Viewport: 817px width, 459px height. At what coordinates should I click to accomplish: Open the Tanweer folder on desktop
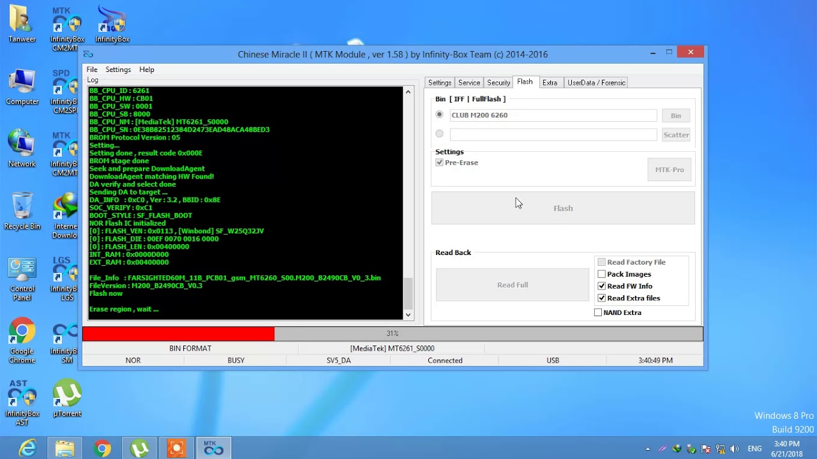pyautogui.click(x=22, y=24)
